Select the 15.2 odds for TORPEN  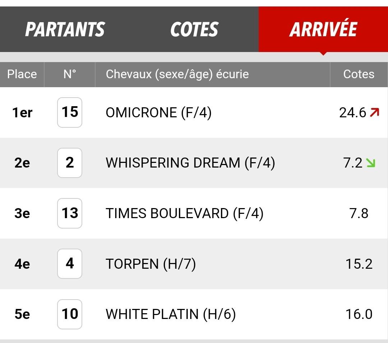359,264
